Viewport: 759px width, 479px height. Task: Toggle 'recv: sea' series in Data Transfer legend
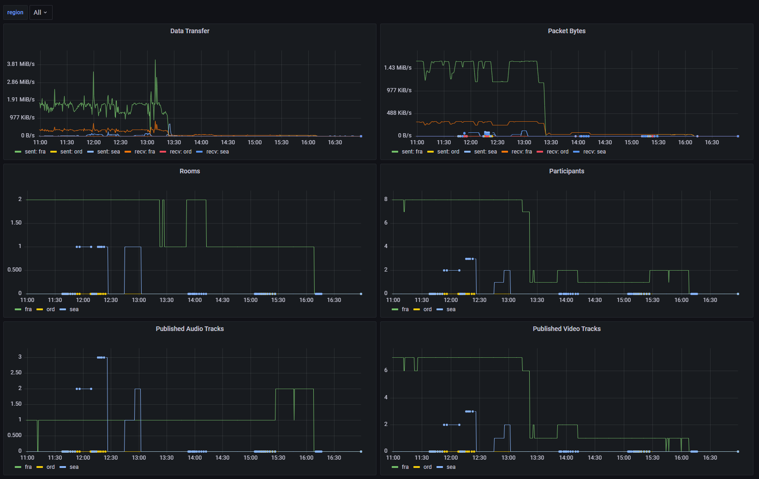coord(217,152)
